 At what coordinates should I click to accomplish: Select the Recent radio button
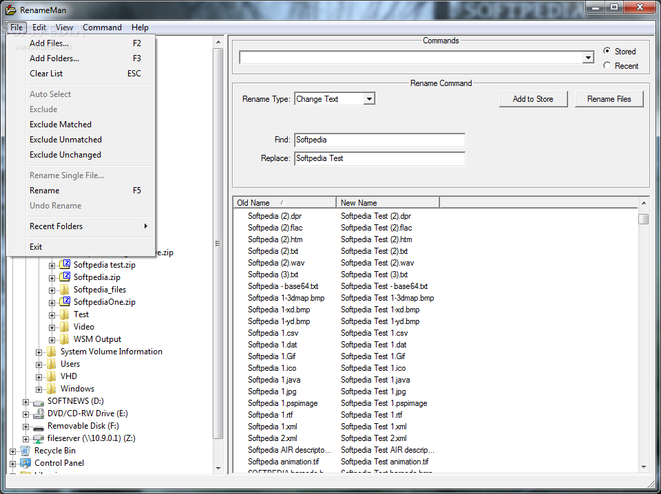(607, 65)
